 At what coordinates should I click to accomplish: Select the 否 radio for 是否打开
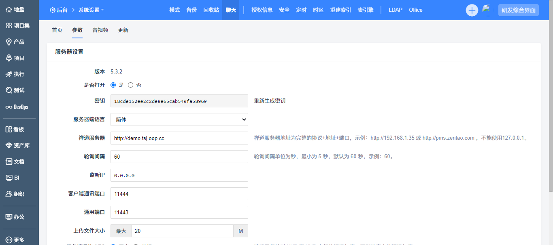pos(130,85)
